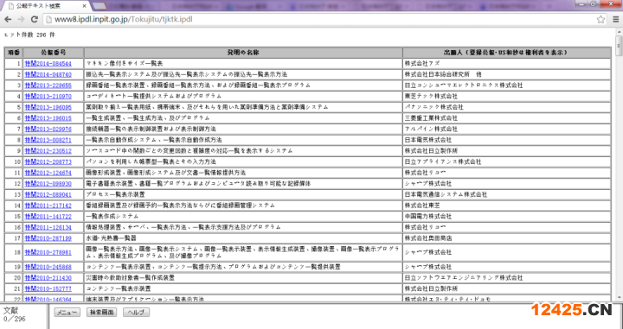This screenshot has width=623, height=329.
Task: Open patent link 特開2012-230512
Action: (48, 151)
